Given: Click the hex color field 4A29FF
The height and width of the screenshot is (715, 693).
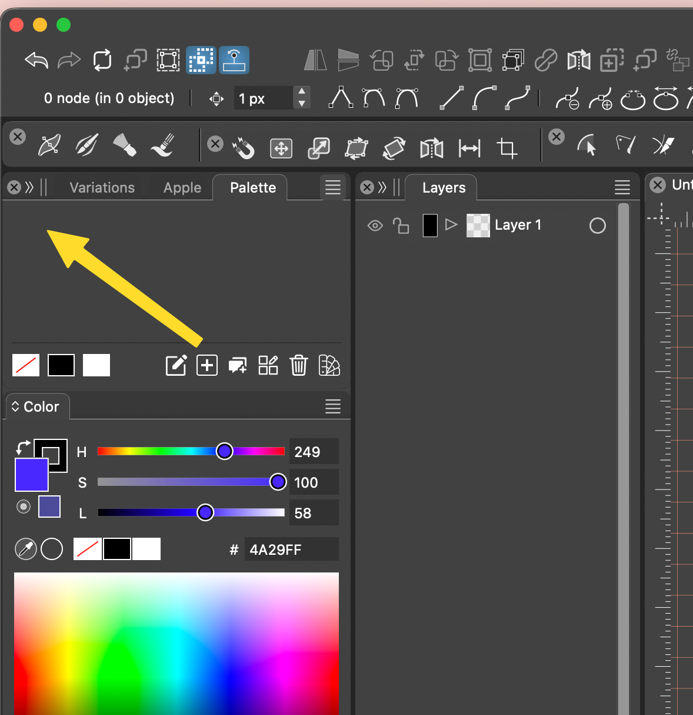Looking at the screenshot, I should coord(291,550).
